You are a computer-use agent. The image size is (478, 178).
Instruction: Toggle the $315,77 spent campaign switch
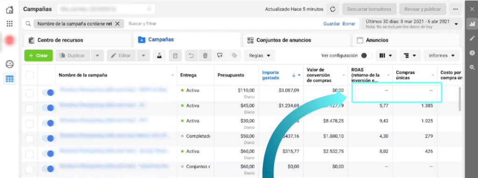(x=48, y=154)
